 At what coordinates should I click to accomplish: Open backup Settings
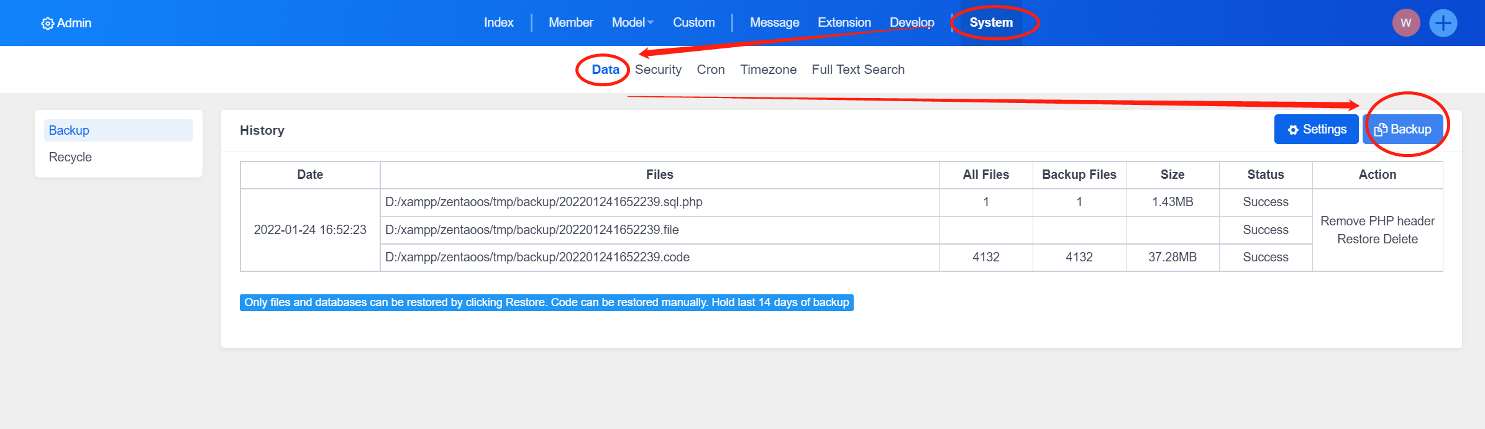point(1316,129)
